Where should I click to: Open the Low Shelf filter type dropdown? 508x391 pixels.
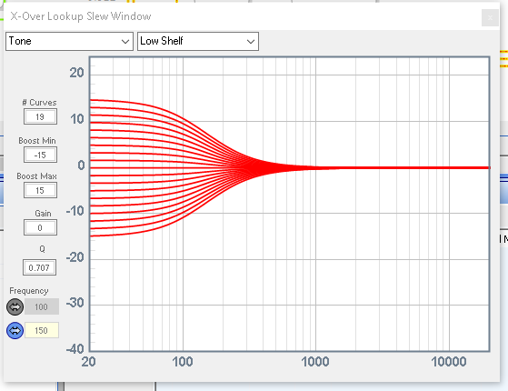click(x=198, y=41)
